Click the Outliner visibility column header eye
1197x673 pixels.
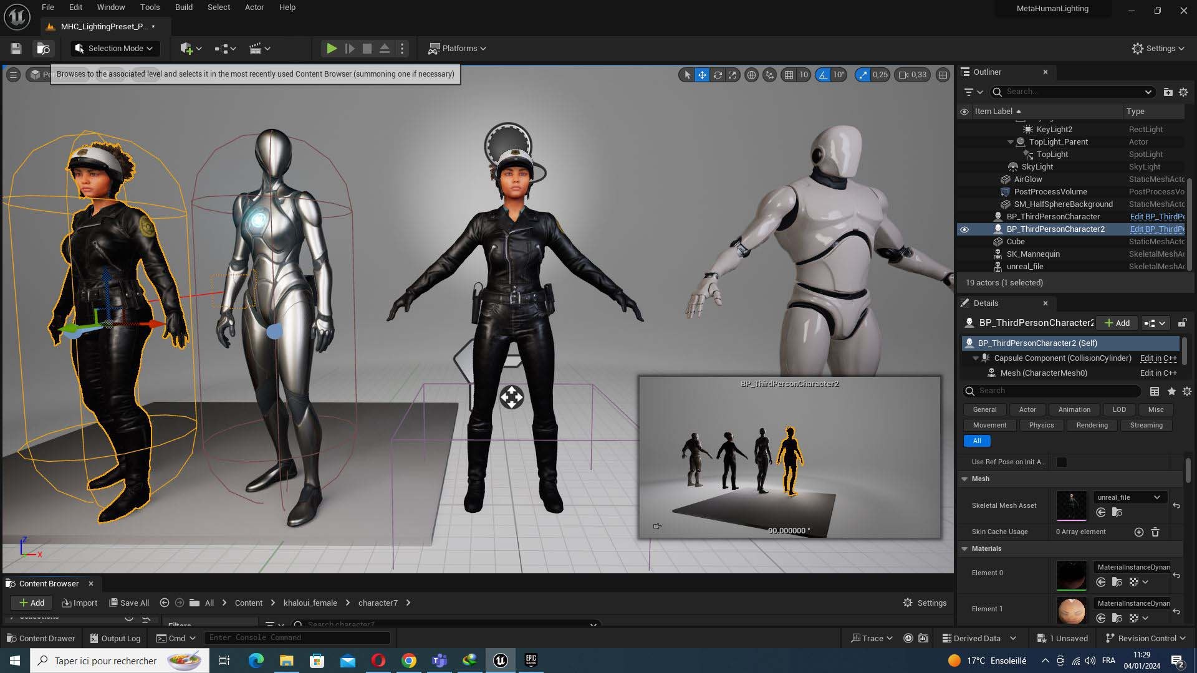coord(964,112)
